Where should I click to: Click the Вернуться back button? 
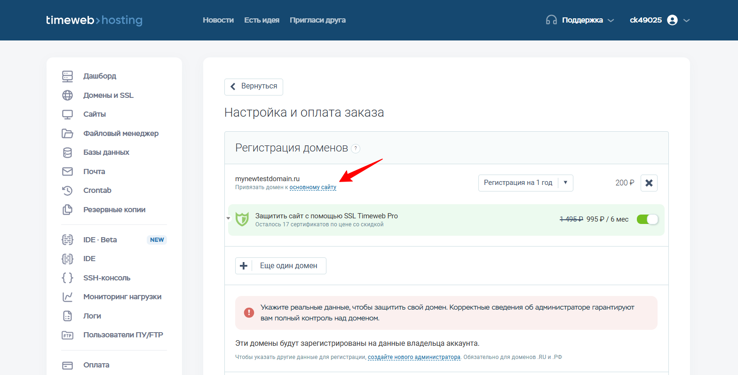tap(254, 87)
